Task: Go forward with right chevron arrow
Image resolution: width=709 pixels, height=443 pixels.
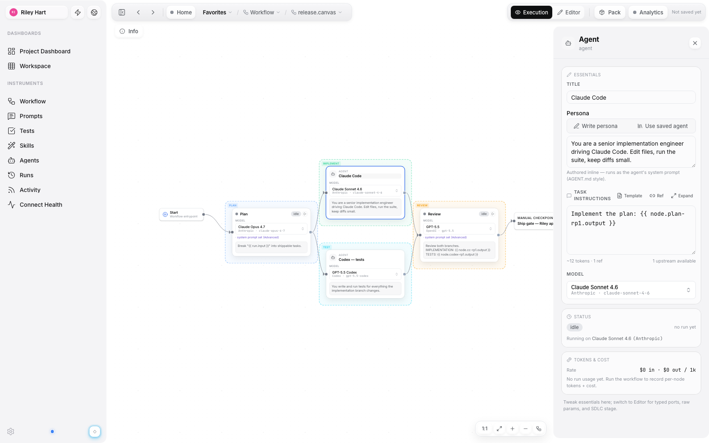Action: click(x=153, y=12)
